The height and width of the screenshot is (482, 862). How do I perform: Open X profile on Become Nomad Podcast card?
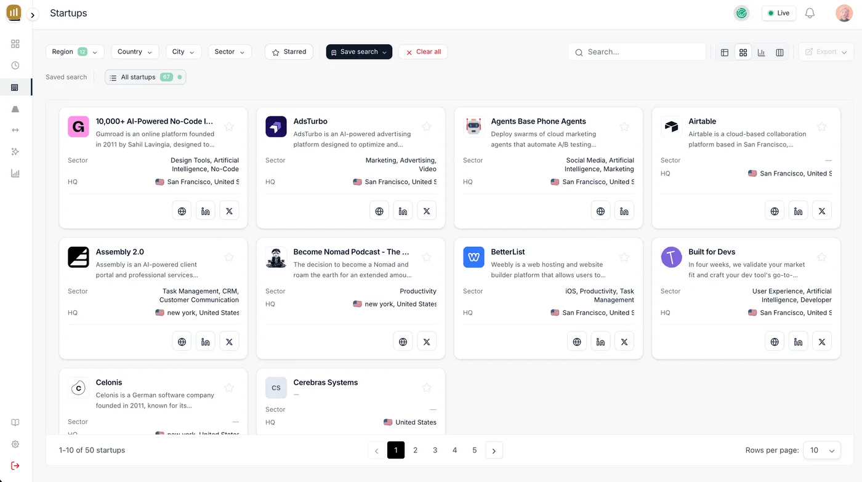point(427,341)
